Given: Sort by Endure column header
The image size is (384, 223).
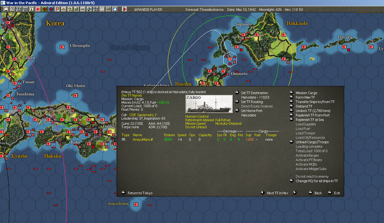Looking at the screenshot, I should coord(170,135).
